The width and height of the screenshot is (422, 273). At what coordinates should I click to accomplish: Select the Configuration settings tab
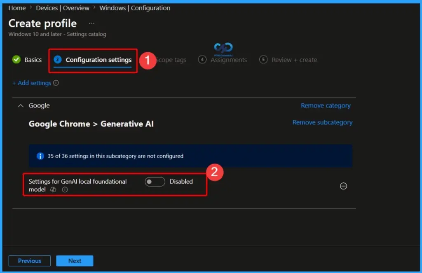[93, 60]
